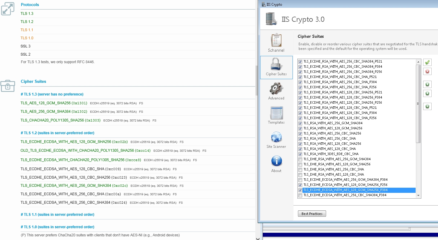The image size is (438, 240).
Task: Select the Cipher Suites section
Action: click(276, 67)
